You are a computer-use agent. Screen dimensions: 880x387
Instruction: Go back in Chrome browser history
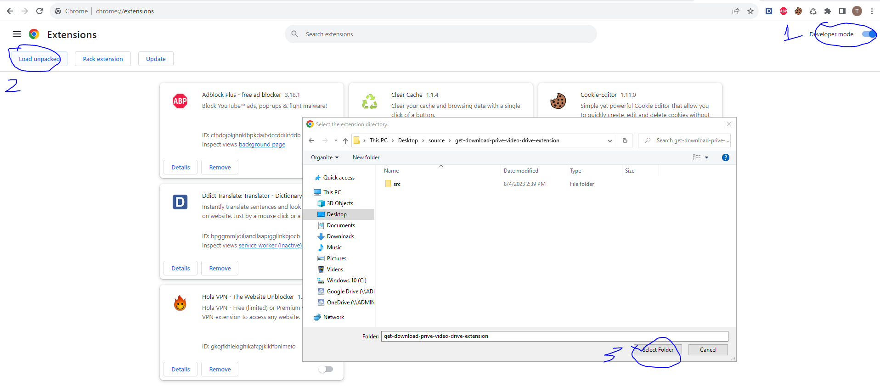tap(10, 11)
